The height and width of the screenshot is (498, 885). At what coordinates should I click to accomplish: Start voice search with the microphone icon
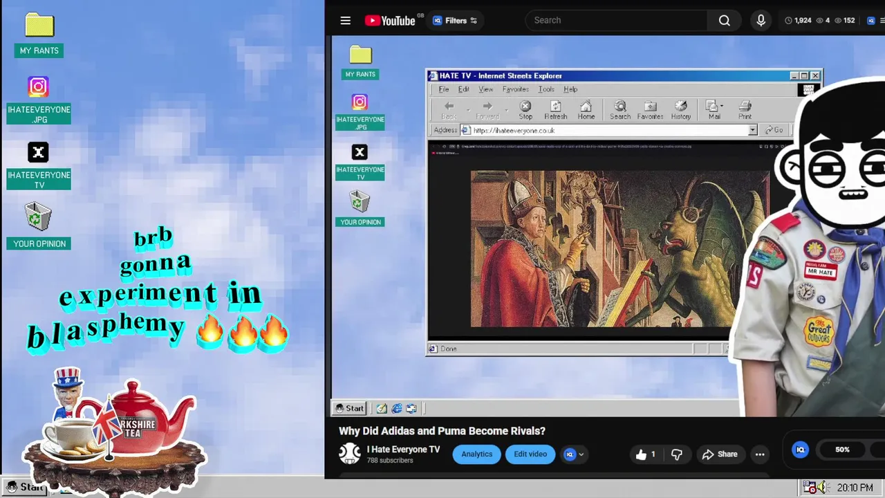coord(761,20)
